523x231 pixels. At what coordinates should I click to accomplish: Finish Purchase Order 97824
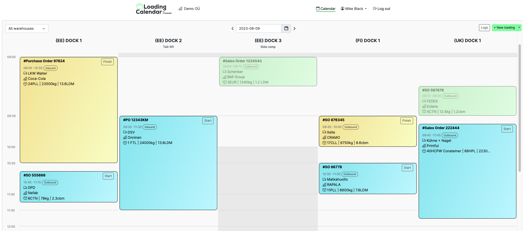pos(107,62)
